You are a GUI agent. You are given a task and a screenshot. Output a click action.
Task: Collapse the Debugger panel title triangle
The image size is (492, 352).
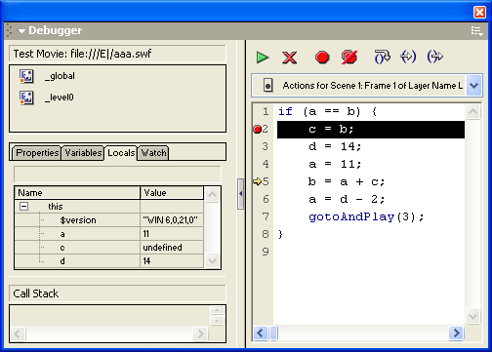point(21,31)
